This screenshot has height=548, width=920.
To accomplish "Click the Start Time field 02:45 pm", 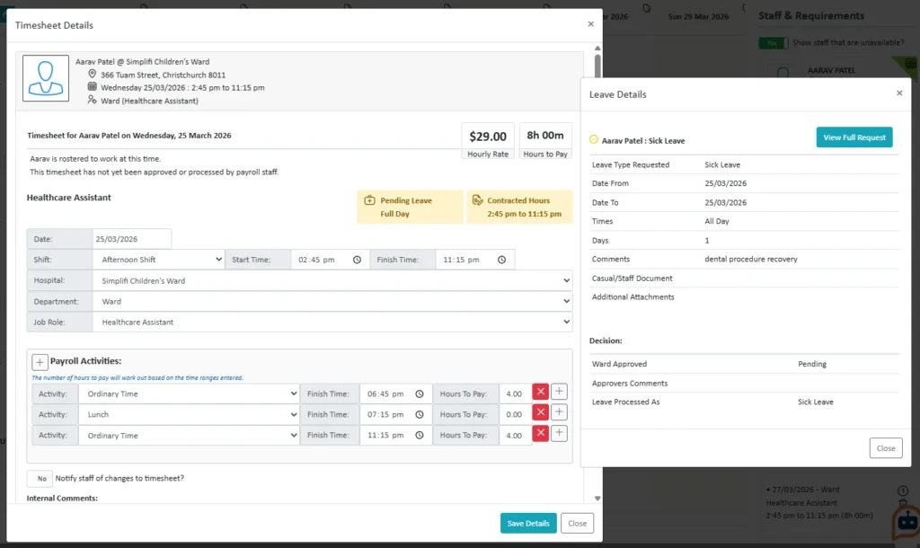I will (330, 260).
